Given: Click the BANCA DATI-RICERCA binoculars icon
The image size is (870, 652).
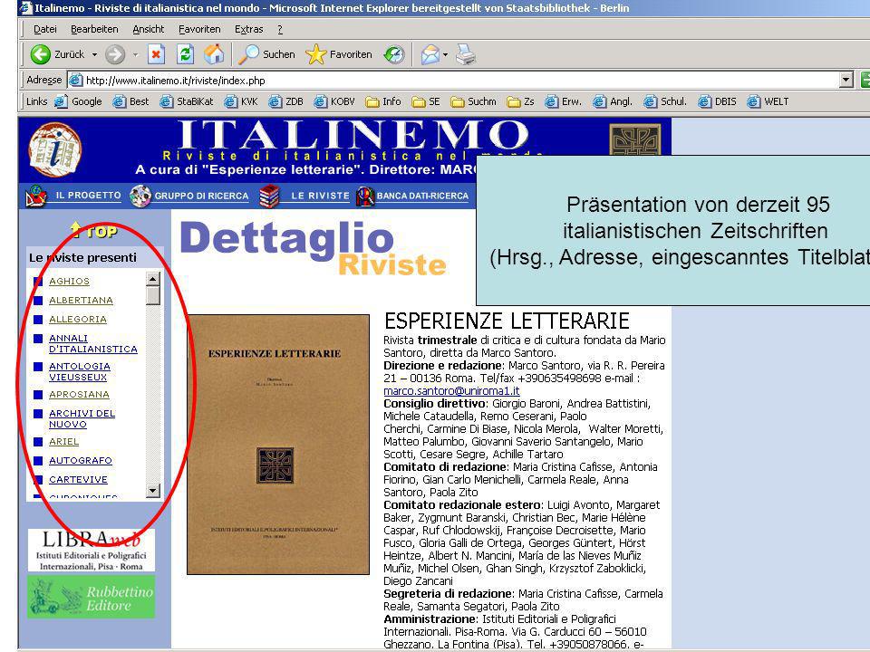Looking at the screenshot, I should click(x=365, y=196).
